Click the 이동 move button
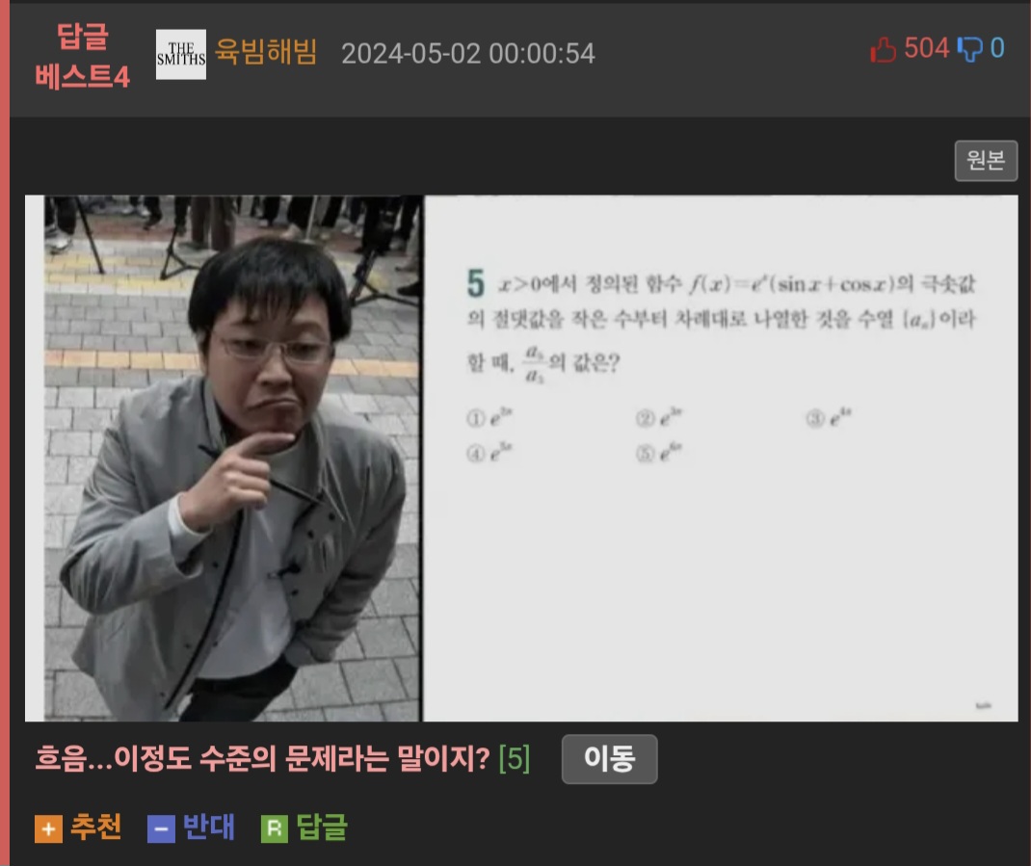 pos(610,759)
